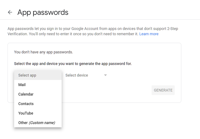Choose Mail from the app list
This screenshot has height=139, width=200.
pyautogui.click(x=38, y=85)
